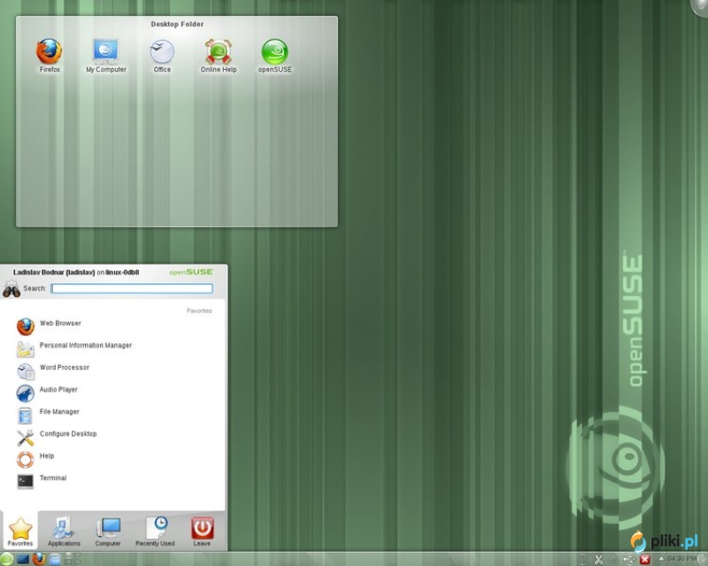
Task: Click the 04:30 PM clock
Action: click(681, 559)
